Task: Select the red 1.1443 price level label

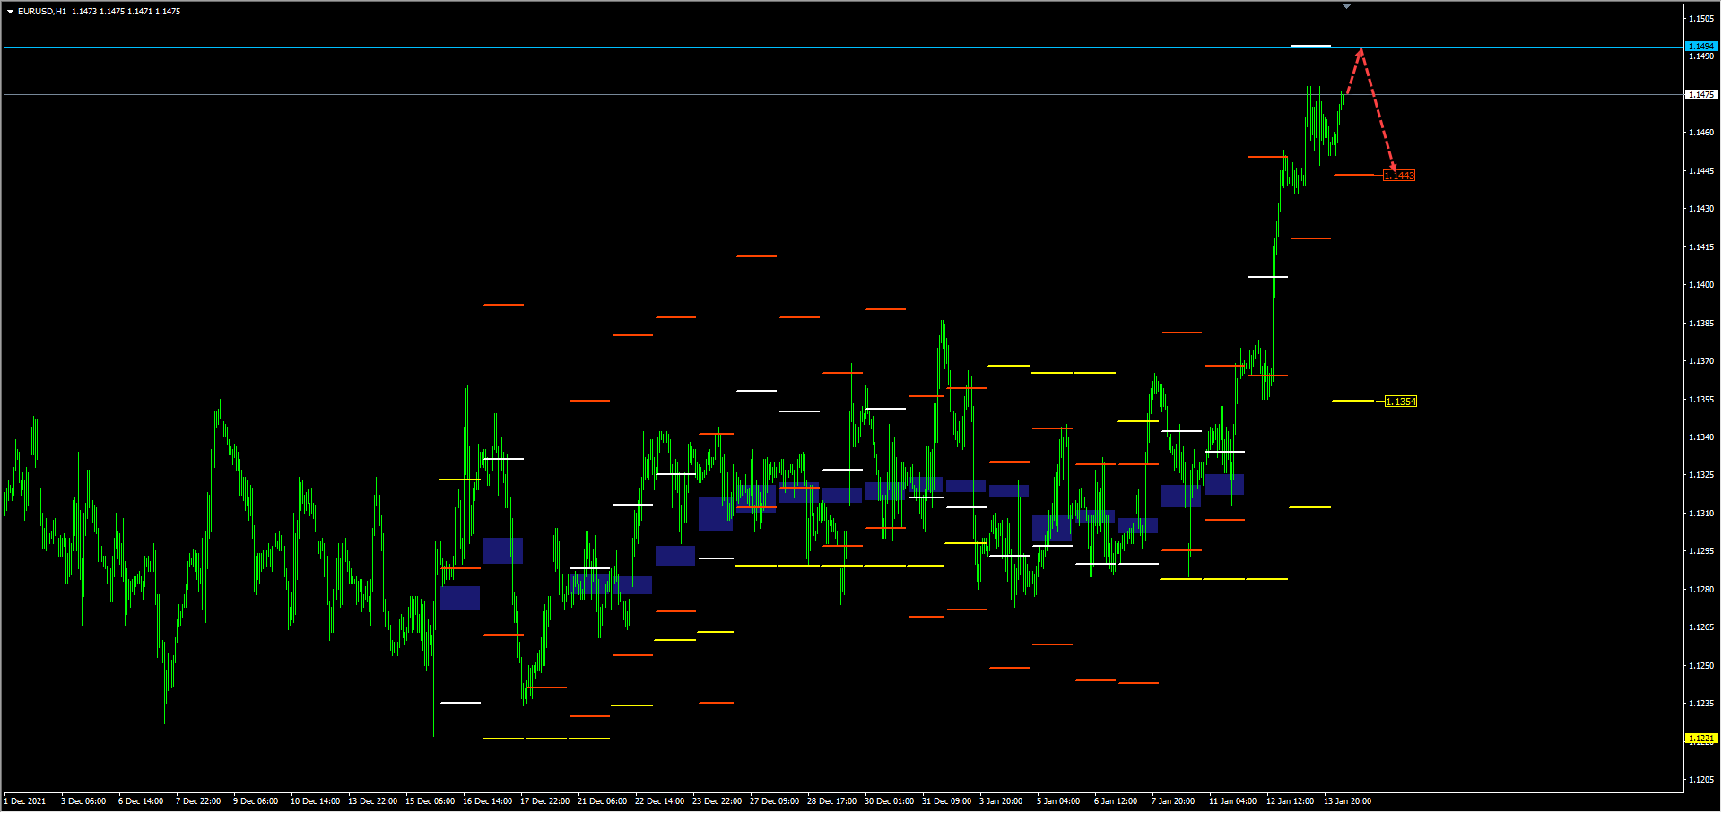Action: point(1399,176)
